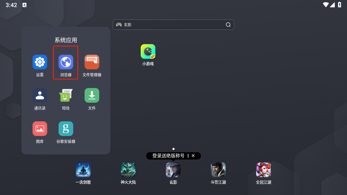Viewport: 347px width, 195px height.
Task: Open the 文件管理器 file manager
Action: (92, 62)
